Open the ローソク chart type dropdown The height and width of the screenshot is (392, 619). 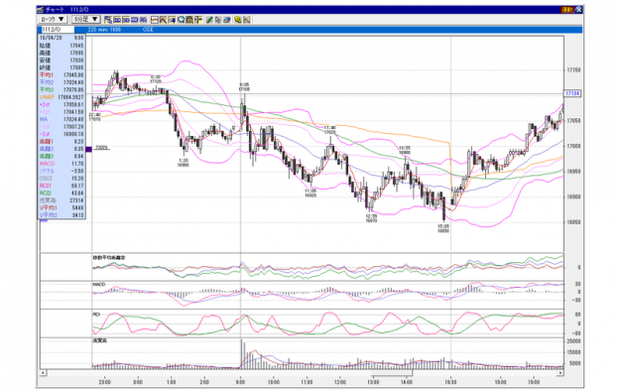[53, 19]
